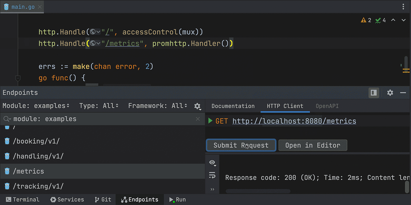Open the Terminal tool window tab
411x205 pixels.
tap(23, 200)
